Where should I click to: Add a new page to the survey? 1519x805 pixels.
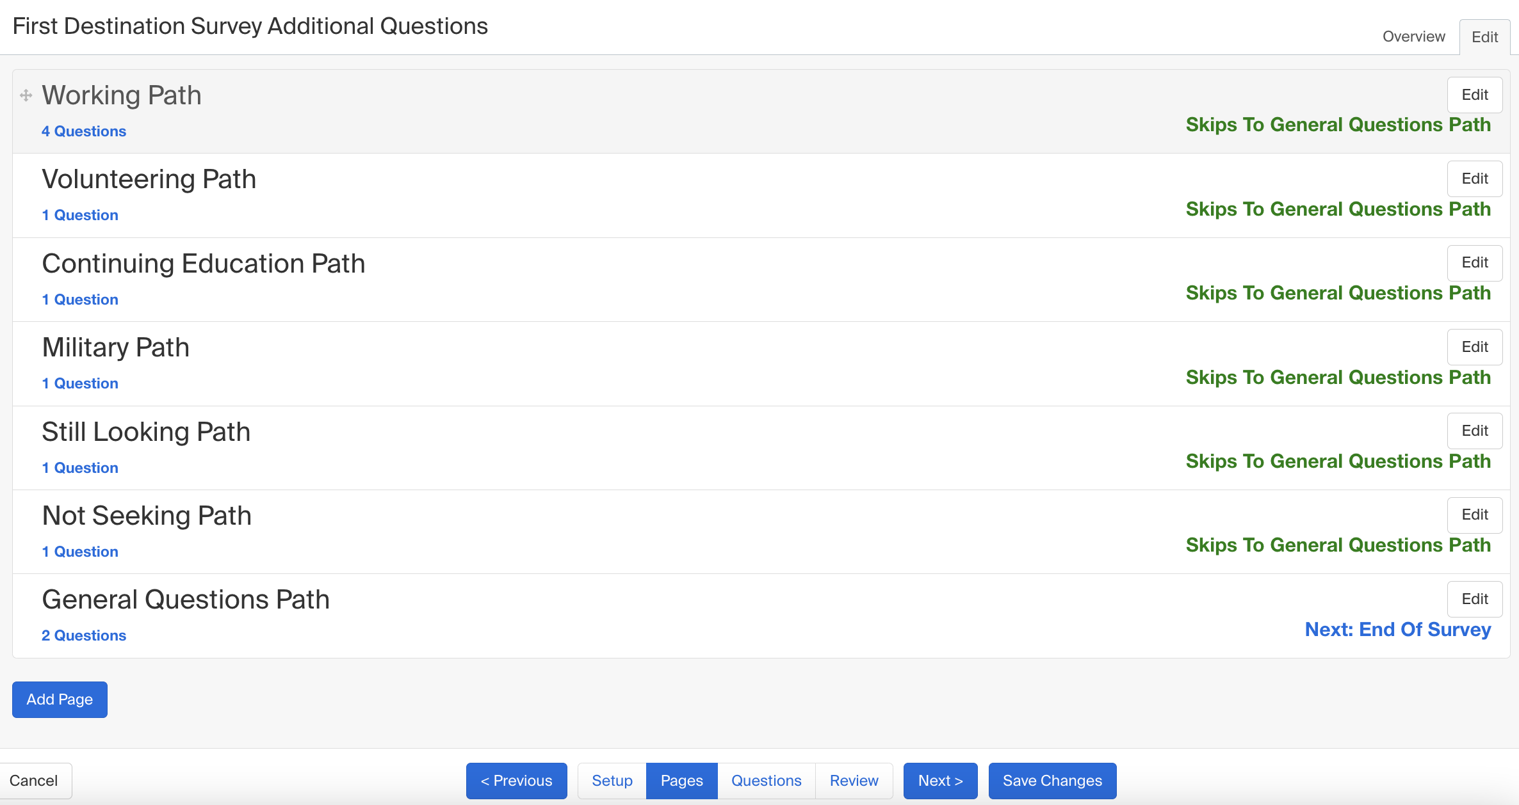coord(59,699)
